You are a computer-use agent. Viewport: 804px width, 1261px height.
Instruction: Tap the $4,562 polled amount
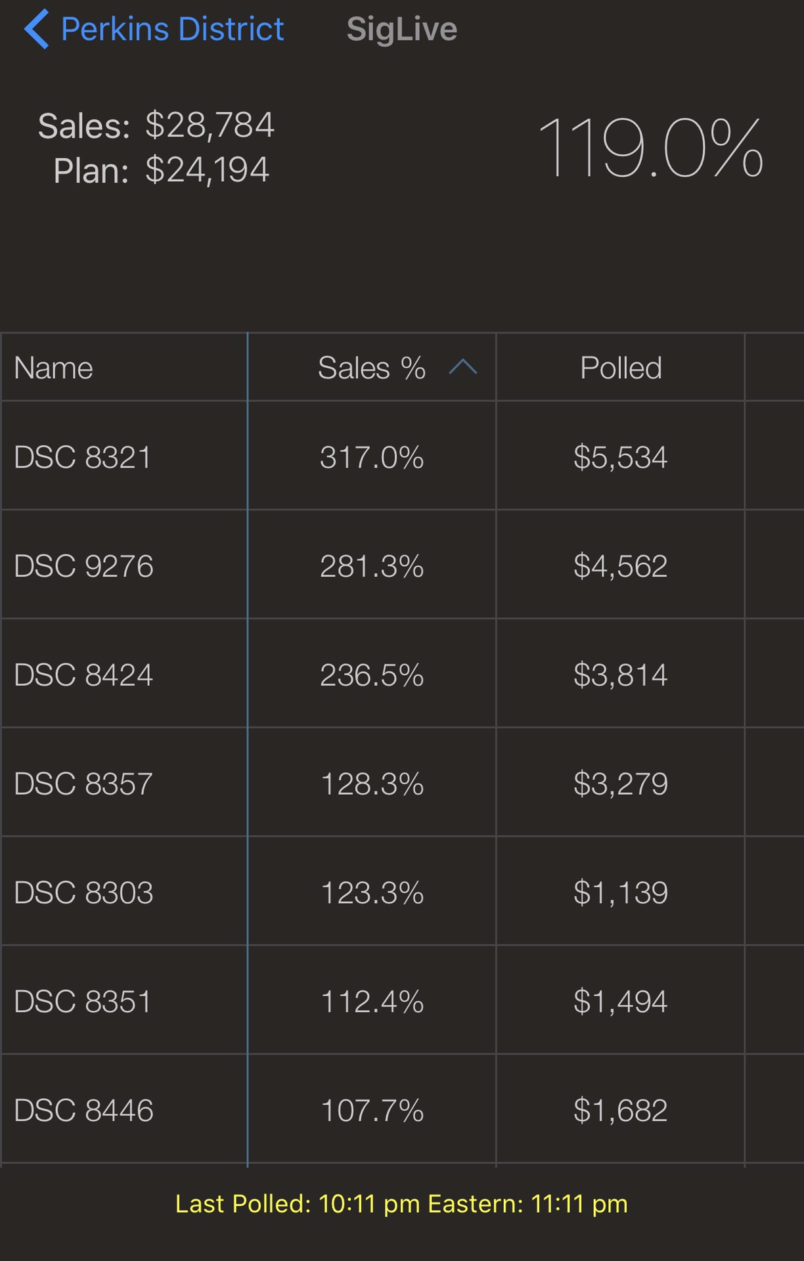coord(620,566)
